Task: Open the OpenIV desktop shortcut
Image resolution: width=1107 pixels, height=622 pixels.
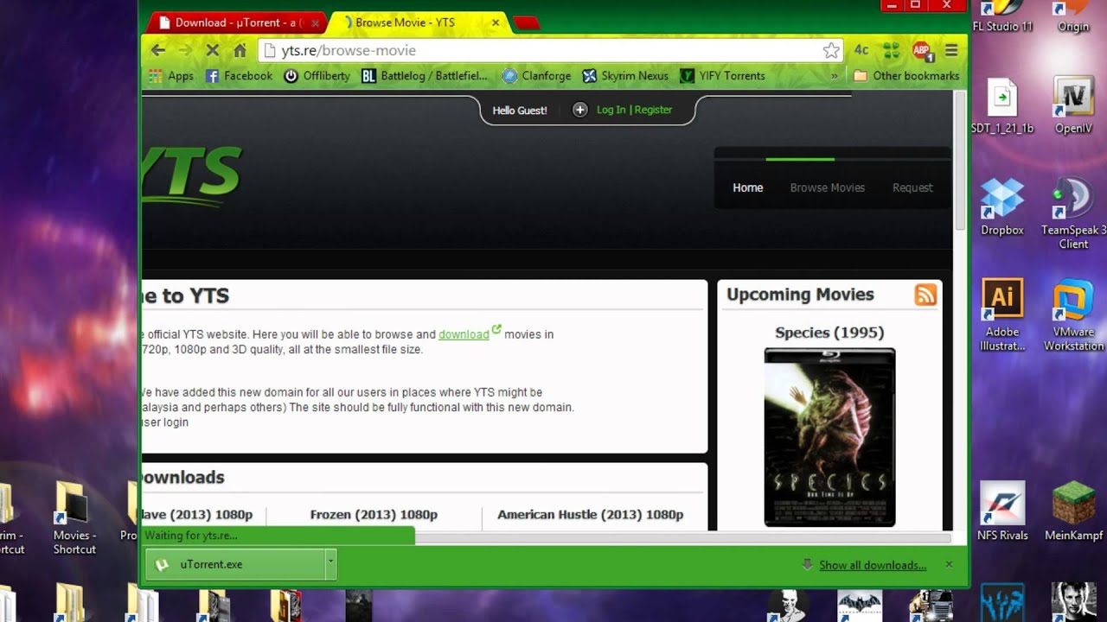Action: pos(1073,105)
